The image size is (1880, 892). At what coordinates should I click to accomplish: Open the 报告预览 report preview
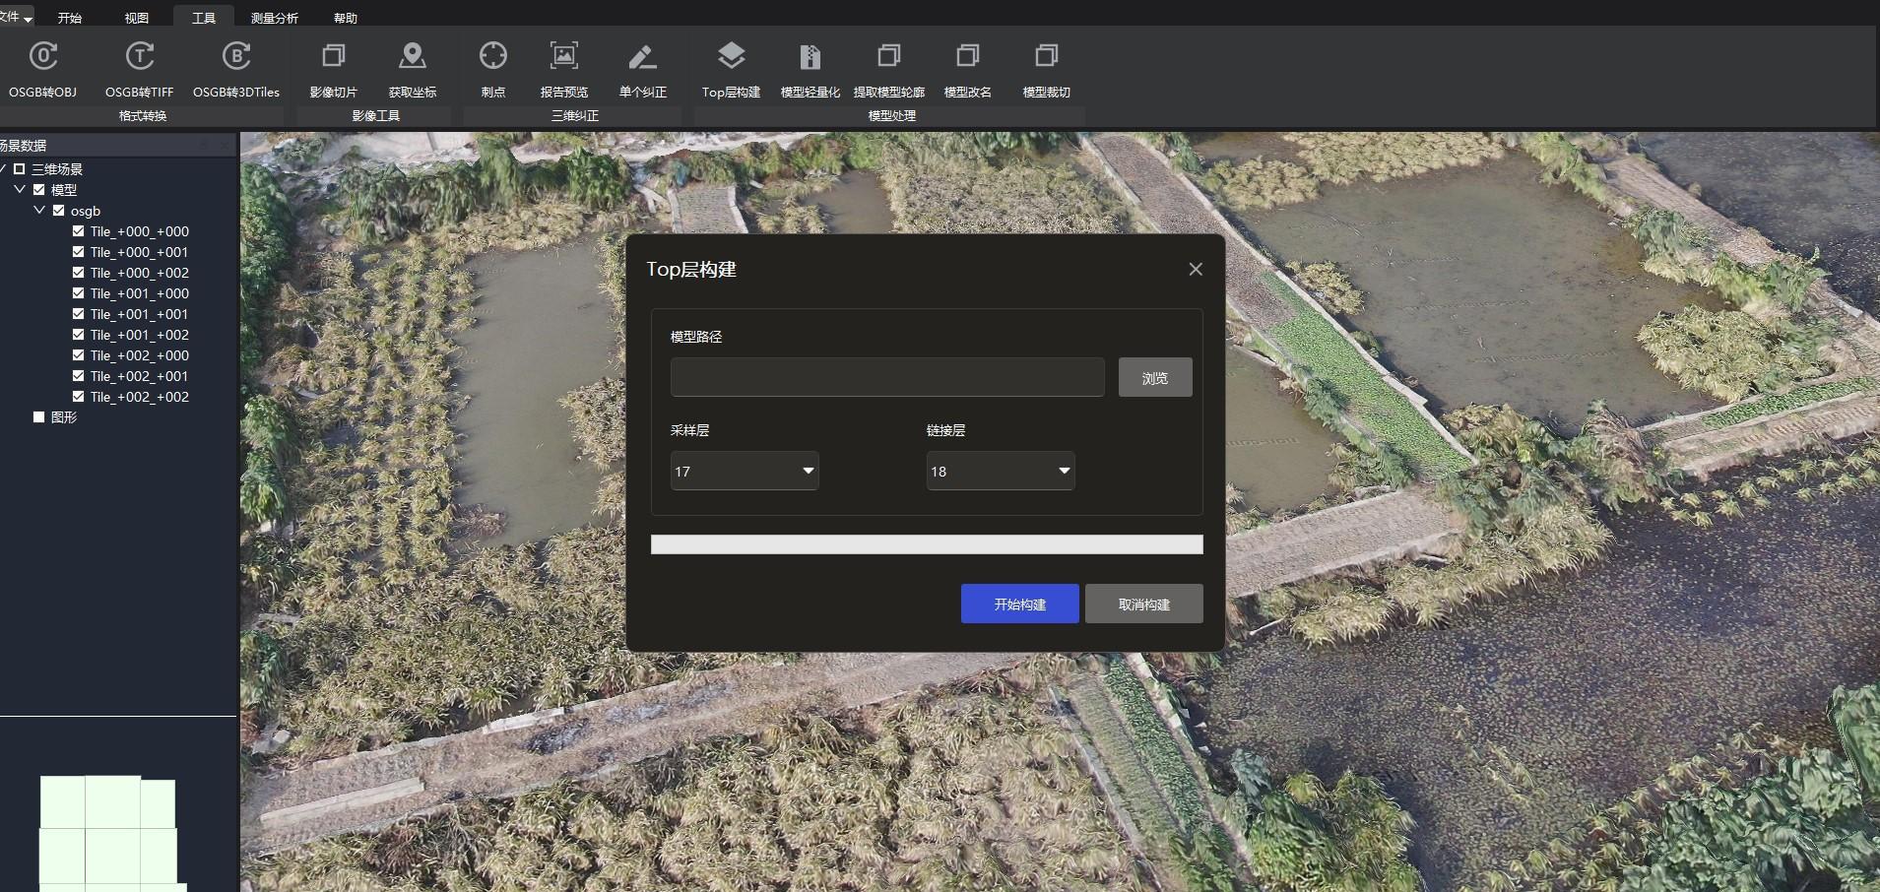564,69
